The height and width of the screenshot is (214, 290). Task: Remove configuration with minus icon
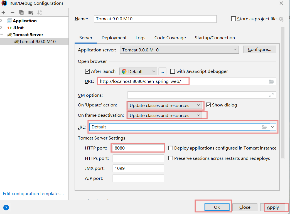click(13, 13)
